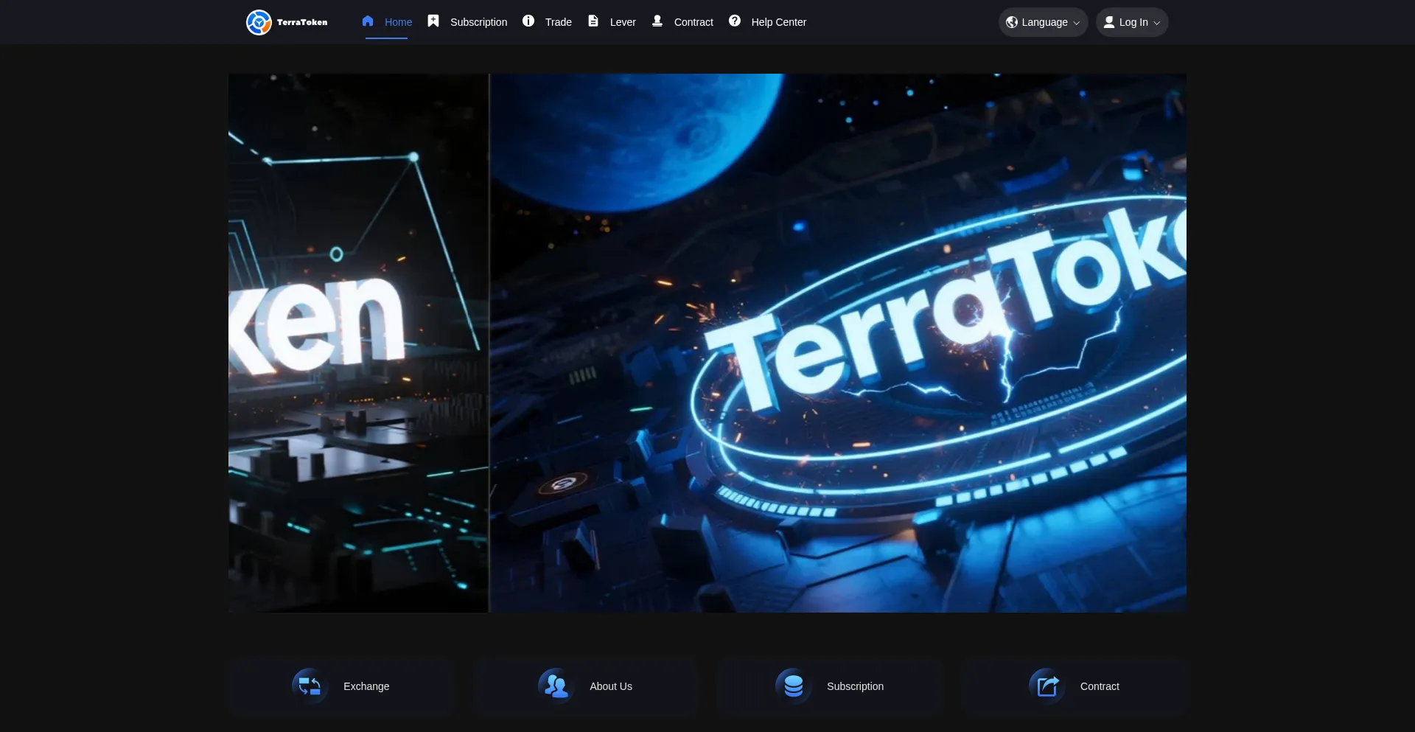
Task: Select the Lever menu item
Action: coord(623,22)
